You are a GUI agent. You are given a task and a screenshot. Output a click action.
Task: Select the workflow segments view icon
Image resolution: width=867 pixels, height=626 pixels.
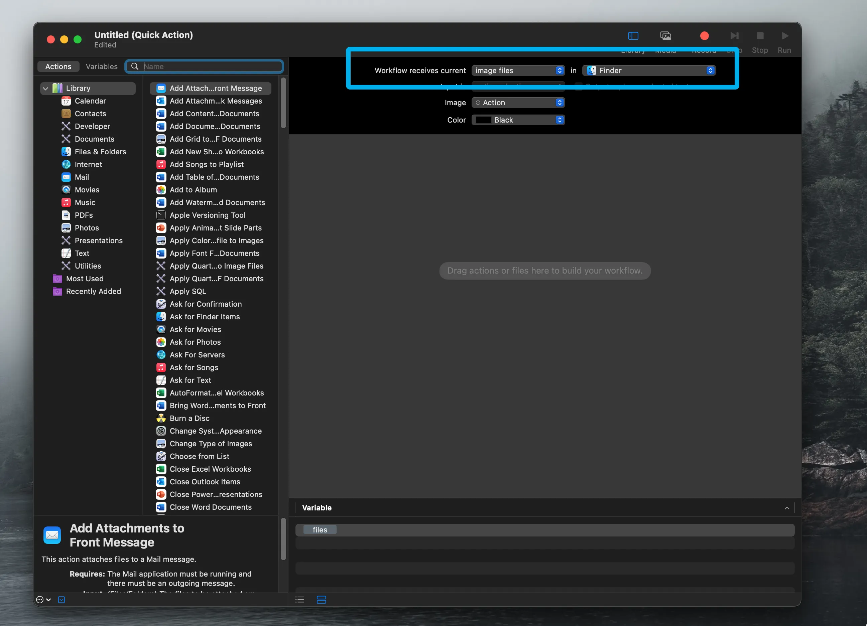tap(321, 599)
